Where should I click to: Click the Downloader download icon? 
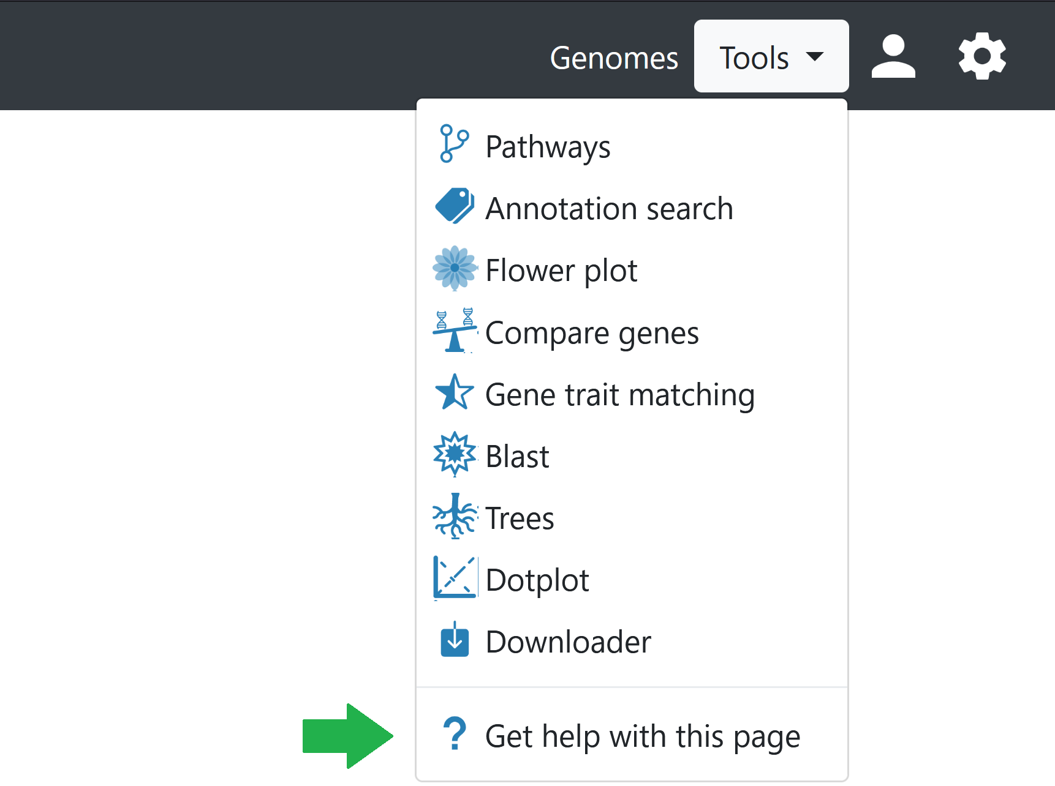(454, 641)
